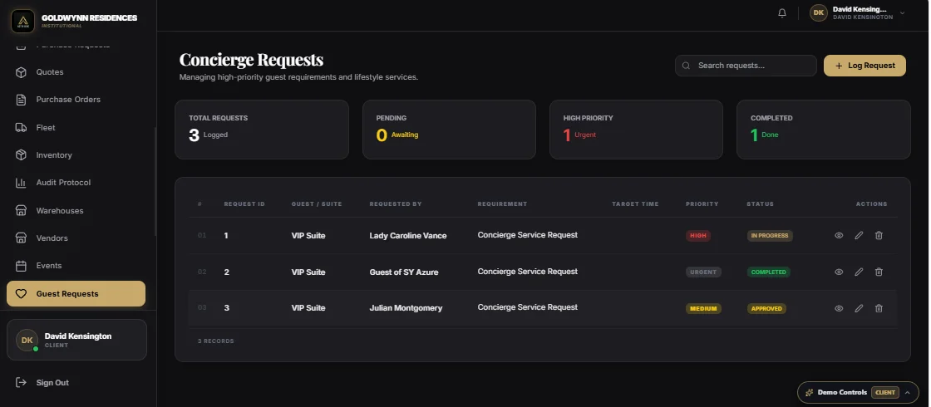Click the Total Requests stat card

click(262, 130)
